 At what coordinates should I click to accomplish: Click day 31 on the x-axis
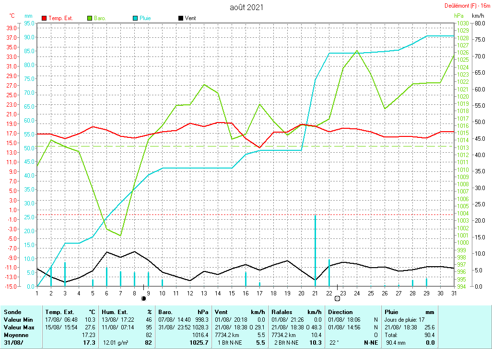click(454, 293)
